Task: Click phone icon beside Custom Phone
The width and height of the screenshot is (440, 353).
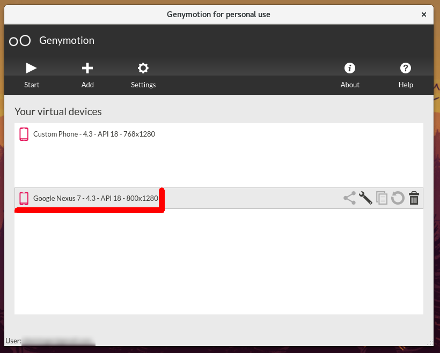Action: click(24, 134)
